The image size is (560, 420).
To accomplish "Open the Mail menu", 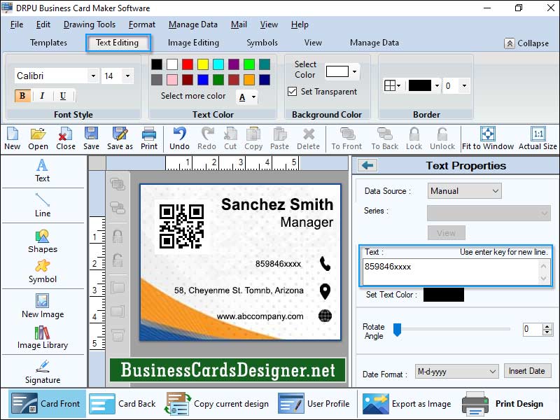I will coord(239,24).
